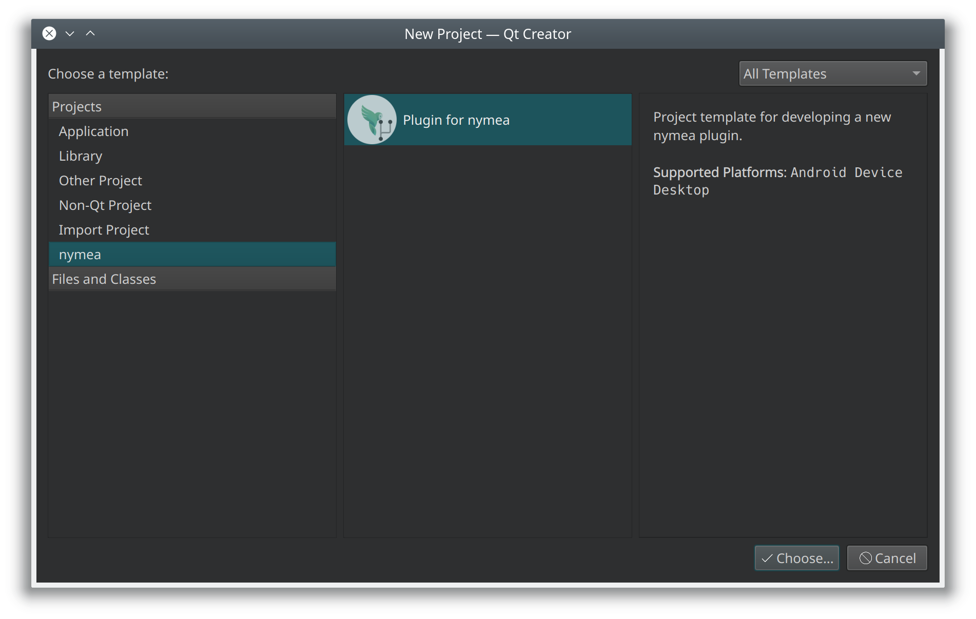Minimize dialog using down chevron in titlebar

coord(70,33)
